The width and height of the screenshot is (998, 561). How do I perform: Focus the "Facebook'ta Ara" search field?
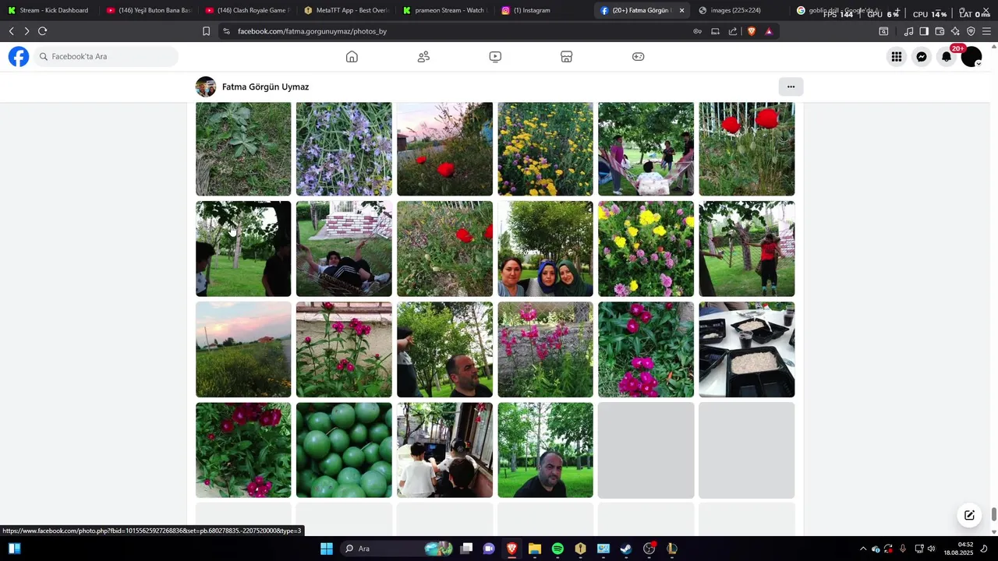[x=106, y=56]
